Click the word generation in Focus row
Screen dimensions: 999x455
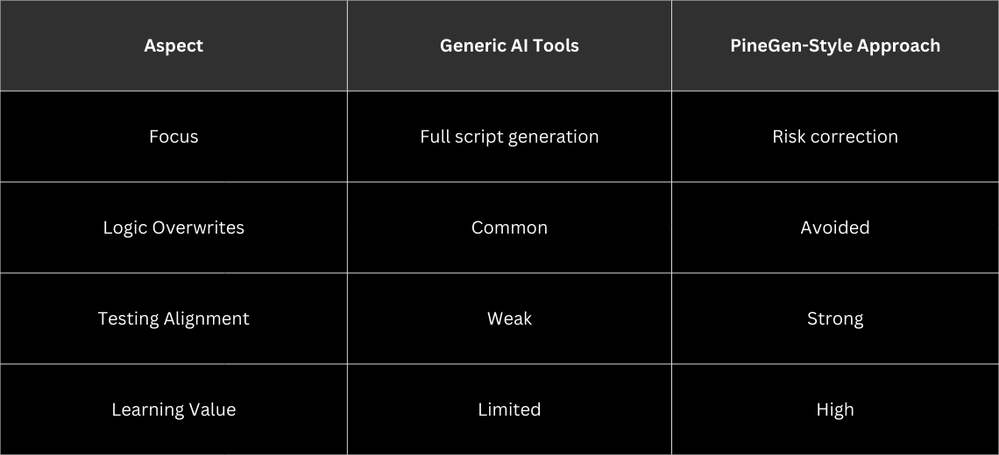(555, 137)
